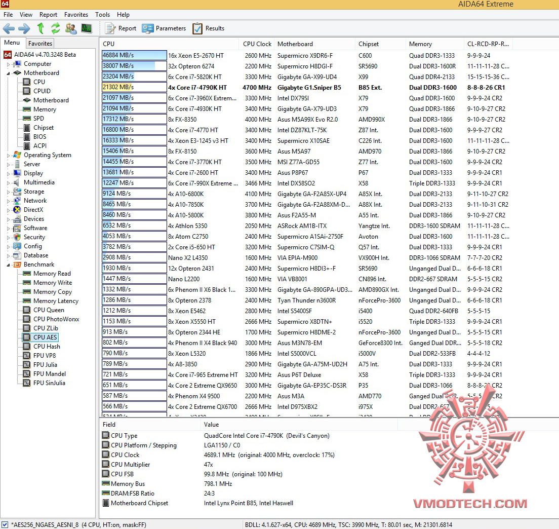
Task: Expand the Network tree node
Action: tap(8, 201)
